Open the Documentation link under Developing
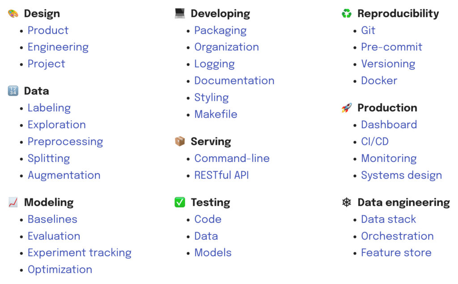 pos(234,81)
